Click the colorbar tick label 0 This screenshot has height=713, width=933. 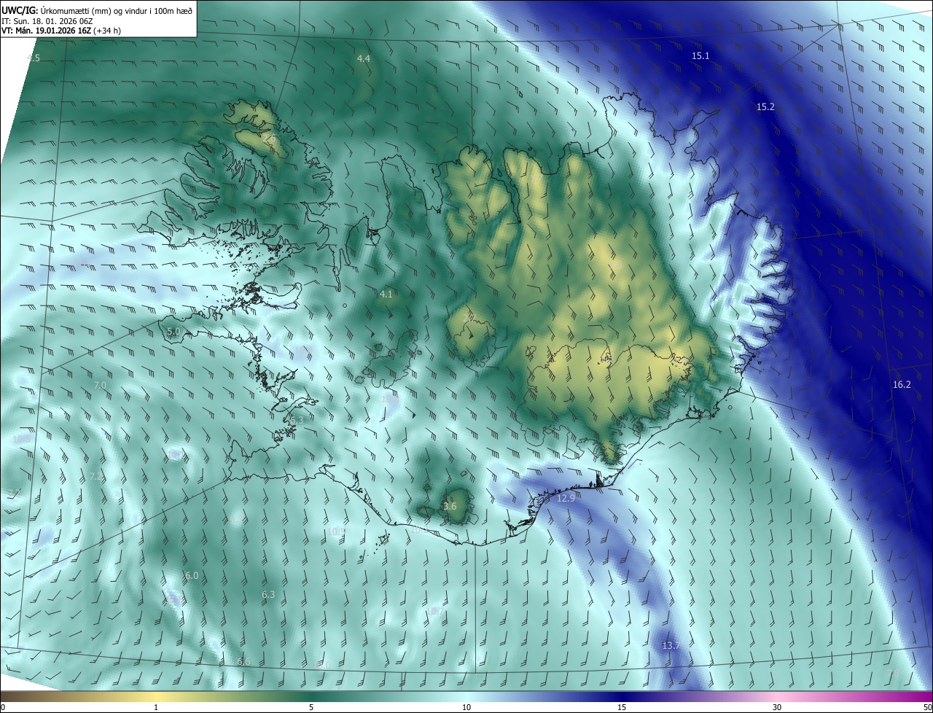point(3,707)
